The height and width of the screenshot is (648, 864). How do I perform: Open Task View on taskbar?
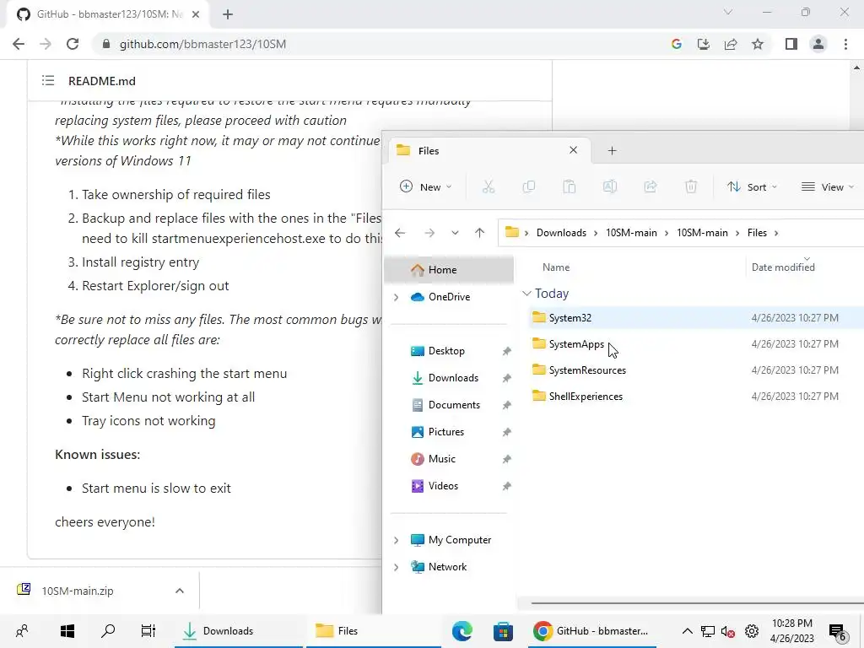point(148,631)
